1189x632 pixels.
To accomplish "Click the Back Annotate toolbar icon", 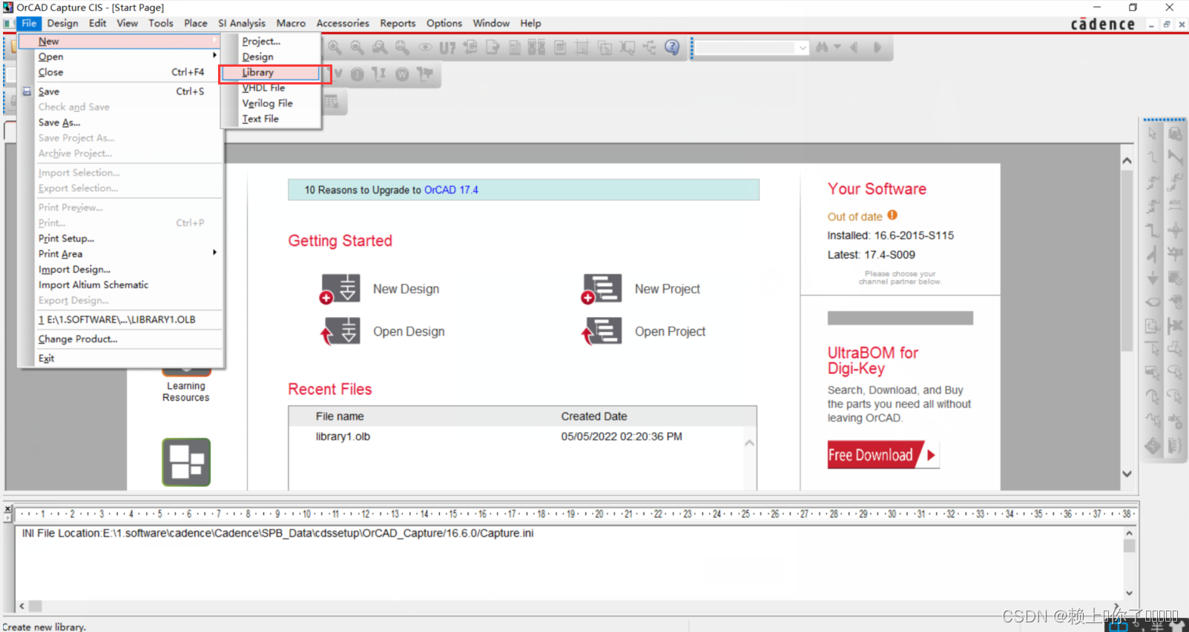I will point(470,47).
